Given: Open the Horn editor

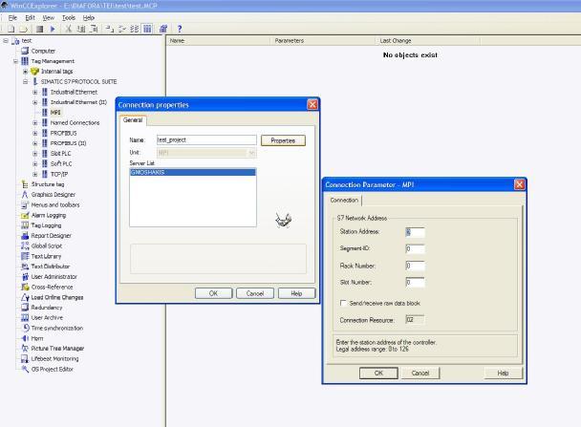Looking at the screenshot, I should (x=37, y=338).
